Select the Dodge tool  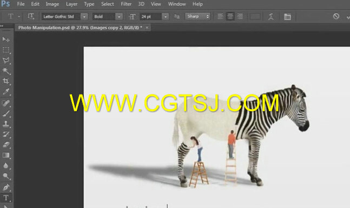click(x=6, y=176)
